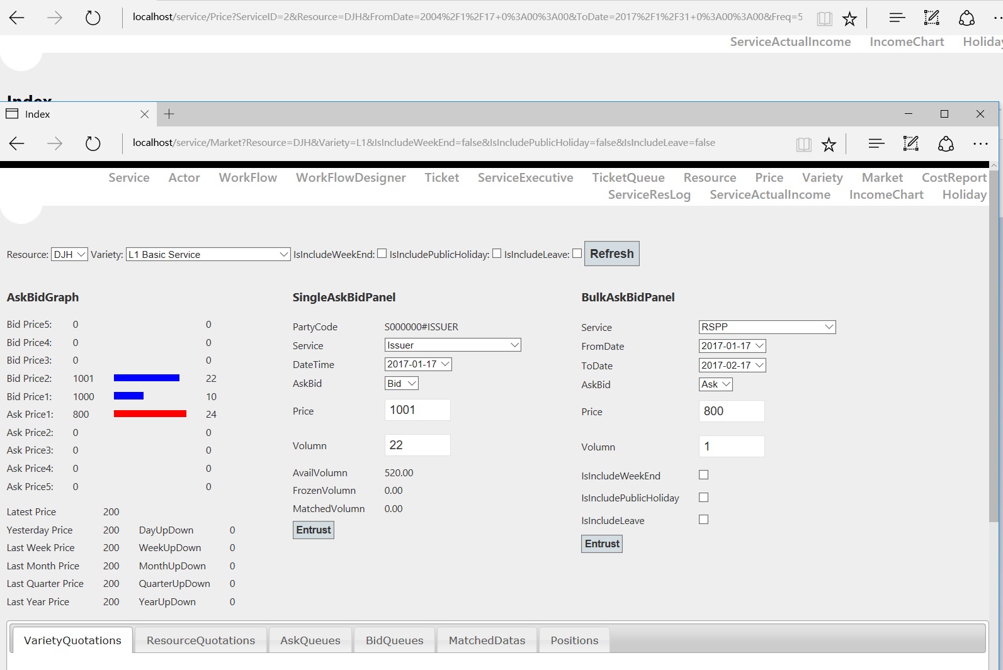Enable IsIncludeWeekEnd in the top filter bar
The image size is (1003, 670).
tap(382, 254)
